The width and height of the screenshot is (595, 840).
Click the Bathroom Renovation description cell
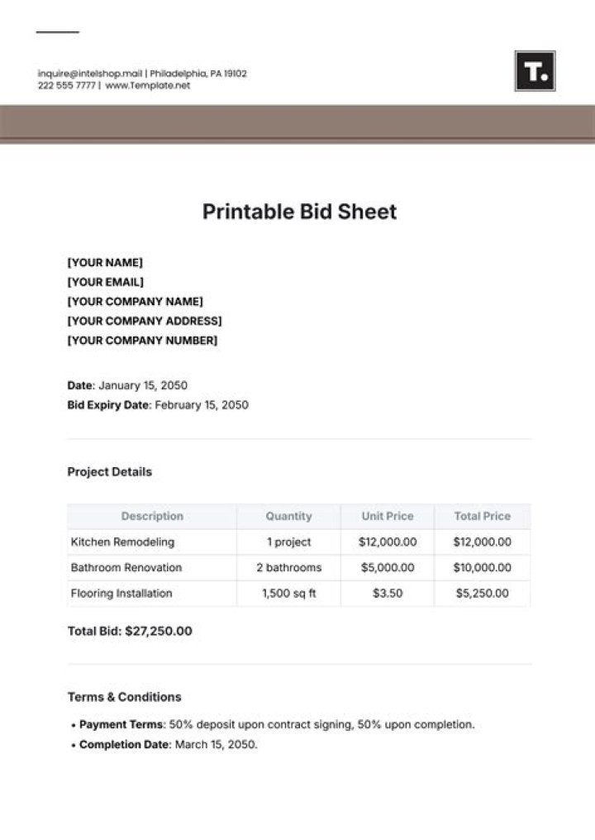click(126, 568)
